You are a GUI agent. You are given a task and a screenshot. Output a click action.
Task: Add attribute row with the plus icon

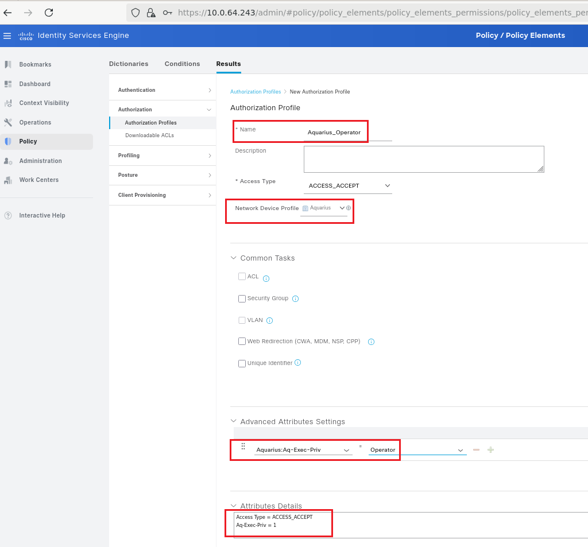490,449
